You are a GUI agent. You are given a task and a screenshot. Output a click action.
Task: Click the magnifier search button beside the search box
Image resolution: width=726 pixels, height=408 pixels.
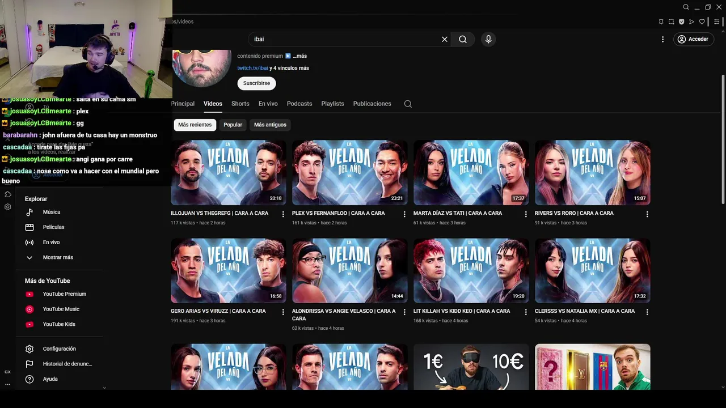[x=463, y=39]
